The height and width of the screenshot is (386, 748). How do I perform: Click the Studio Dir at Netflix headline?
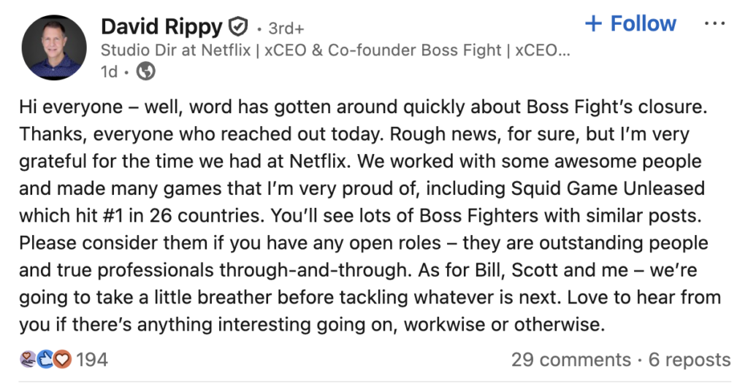[335, 50]
